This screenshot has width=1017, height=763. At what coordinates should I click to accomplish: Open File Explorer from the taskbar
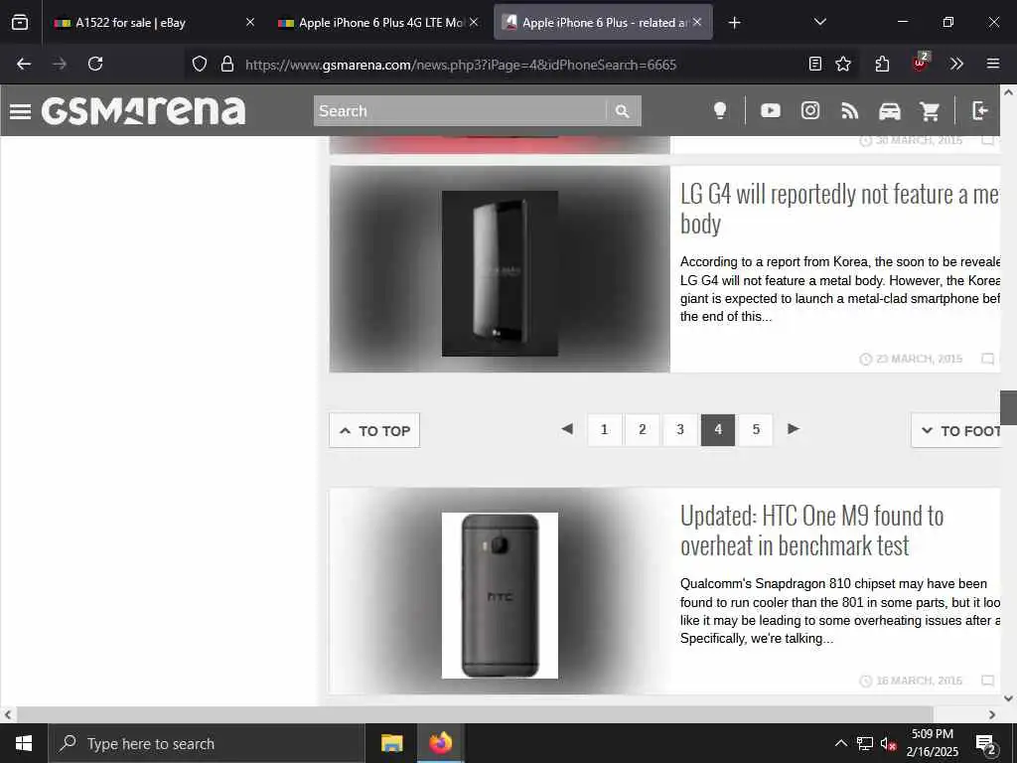tap(391, 743)
